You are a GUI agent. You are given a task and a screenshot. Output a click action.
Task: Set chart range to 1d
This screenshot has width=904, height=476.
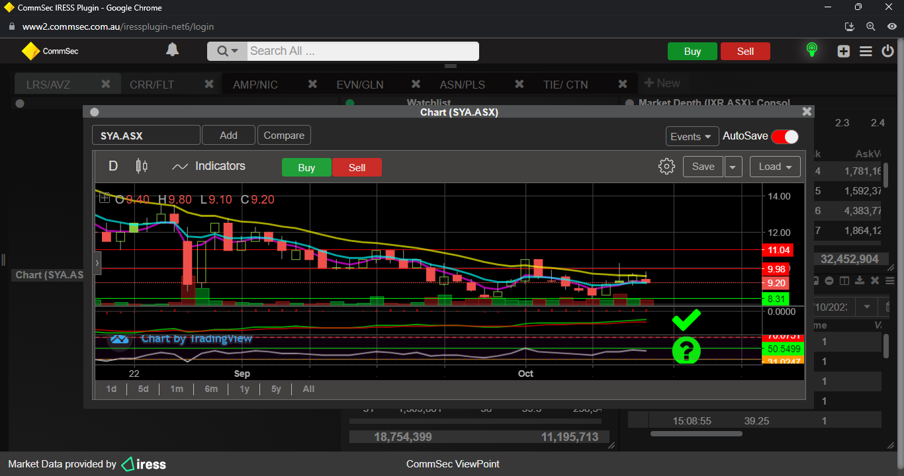(x=111, y=389)
